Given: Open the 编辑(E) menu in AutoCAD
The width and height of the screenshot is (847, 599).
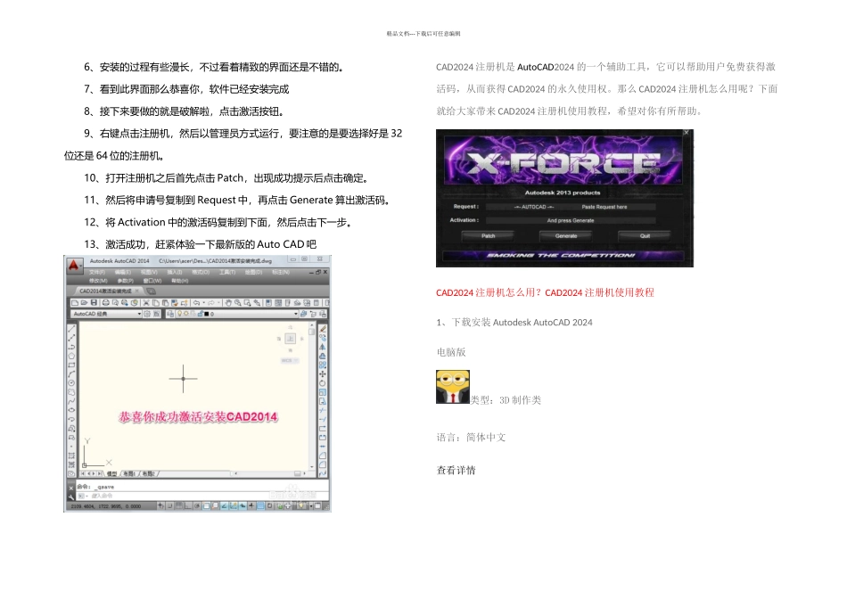Looking at the screenshot, I should (x=123, y=272).
